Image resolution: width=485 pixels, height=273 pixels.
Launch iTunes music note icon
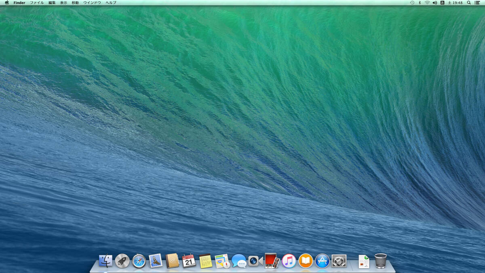pyautogui.click(x=289, y=261)
